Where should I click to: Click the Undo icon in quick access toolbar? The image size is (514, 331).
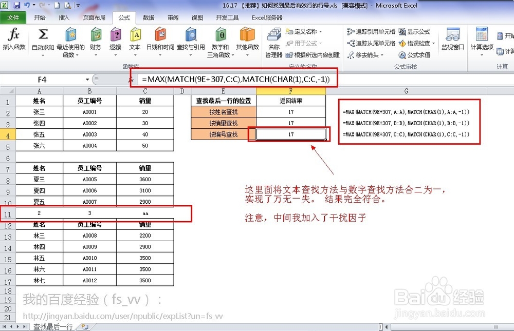[27, 5]
